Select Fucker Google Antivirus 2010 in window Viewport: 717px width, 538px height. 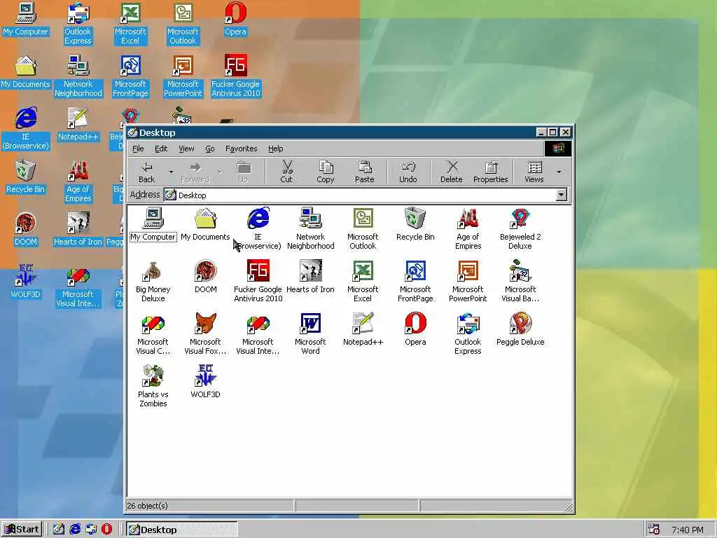coord(258,282)
